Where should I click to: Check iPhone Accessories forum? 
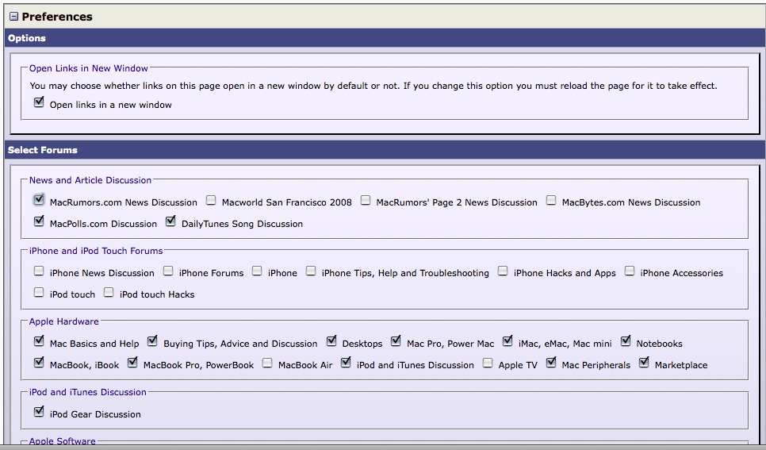click(x=630, y=271)
